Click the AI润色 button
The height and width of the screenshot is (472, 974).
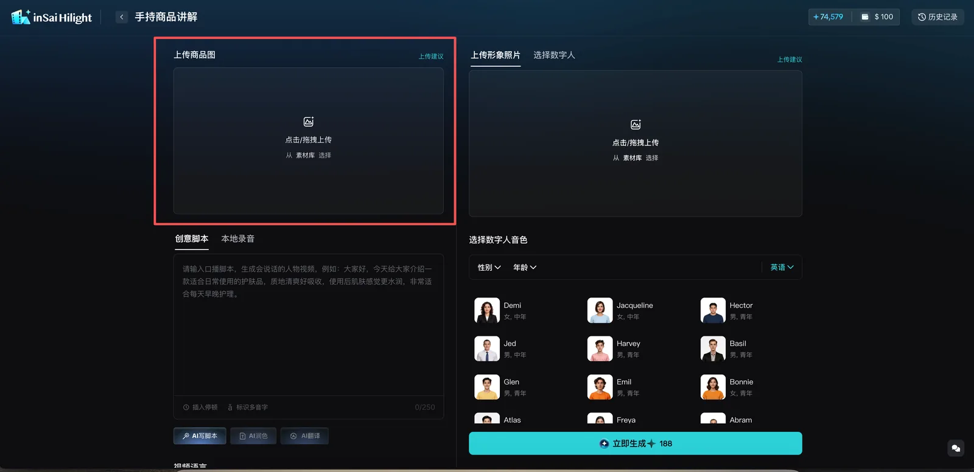(253, 436)
